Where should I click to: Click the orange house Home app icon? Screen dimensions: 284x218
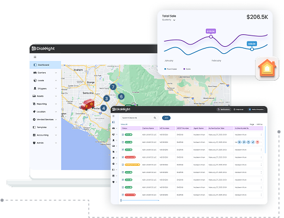click(267, 68)
